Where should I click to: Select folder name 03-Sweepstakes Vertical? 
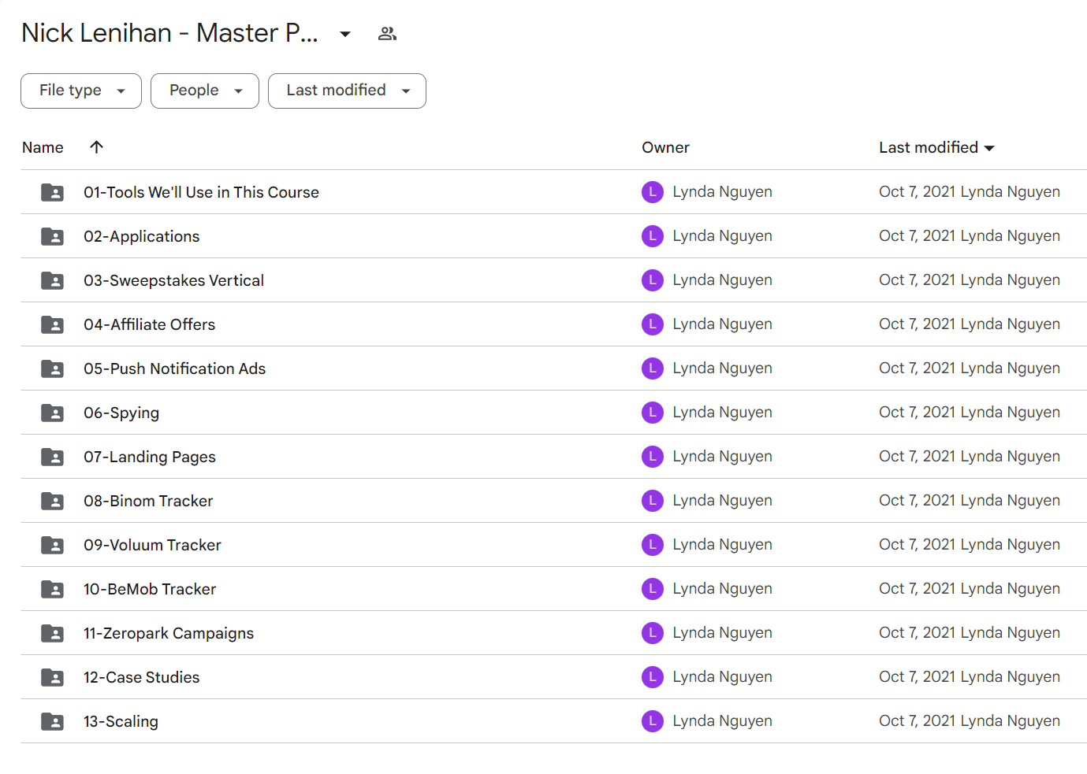(x=173, y=280)
